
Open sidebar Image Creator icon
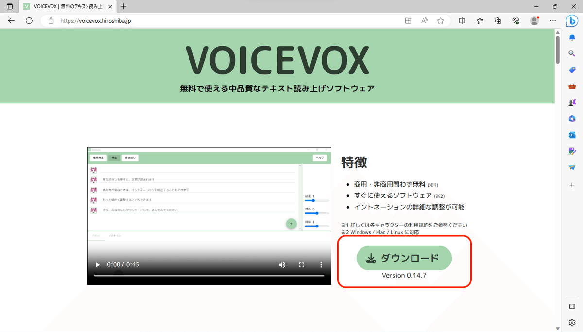tap(572, 151)
